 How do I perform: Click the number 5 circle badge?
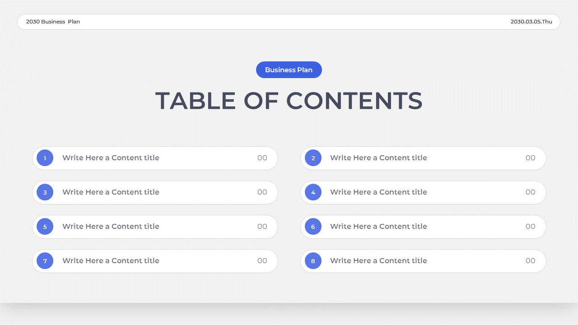[x=45, y=227]
